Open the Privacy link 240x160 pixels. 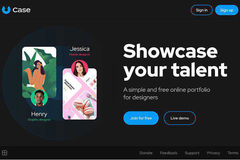point(213,153)
